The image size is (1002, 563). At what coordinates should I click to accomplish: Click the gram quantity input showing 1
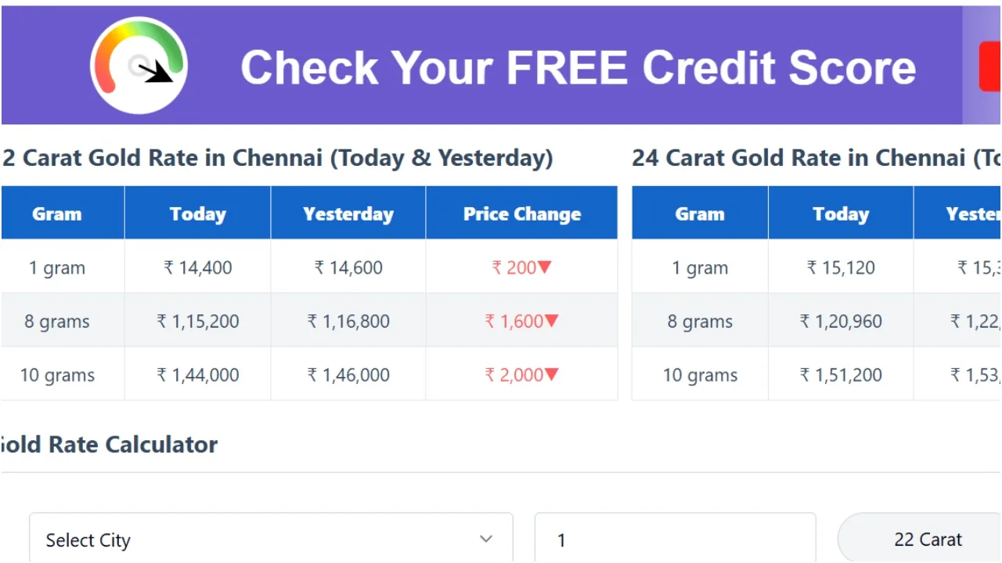pos(674,540)
